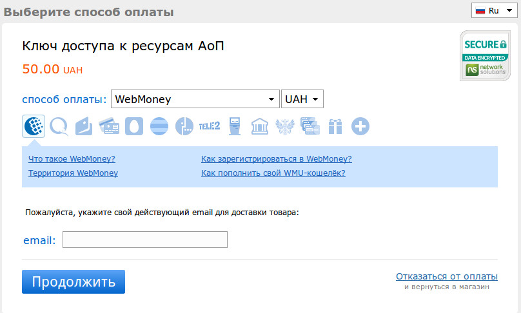521x313 pixels.
Task: Open the WebMoney payment method dropdown
Action: (x=195, y=99)
